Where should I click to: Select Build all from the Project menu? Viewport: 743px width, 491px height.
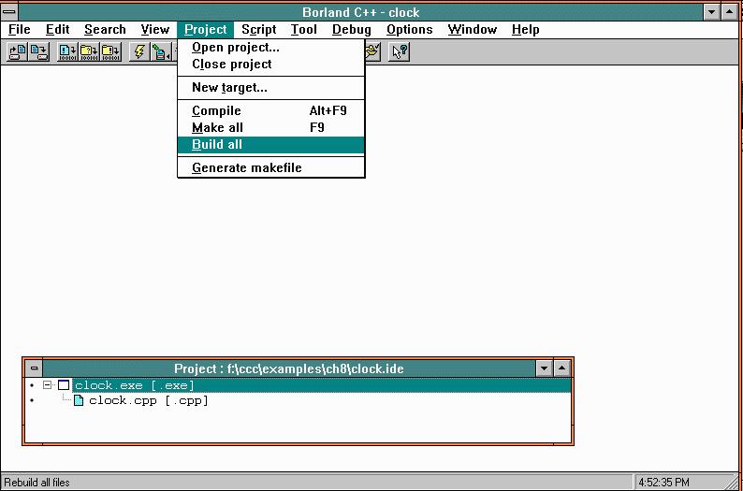tap(217, 145)
